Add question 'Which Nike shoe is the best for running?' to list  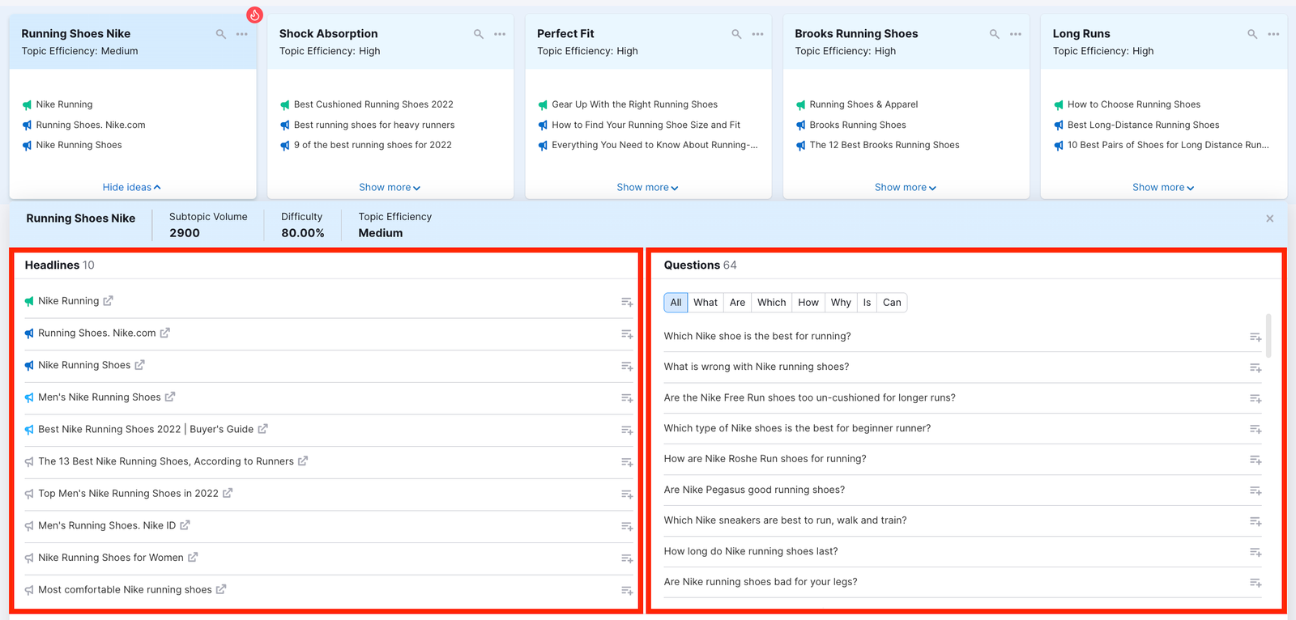click(x=1255, y=337)
